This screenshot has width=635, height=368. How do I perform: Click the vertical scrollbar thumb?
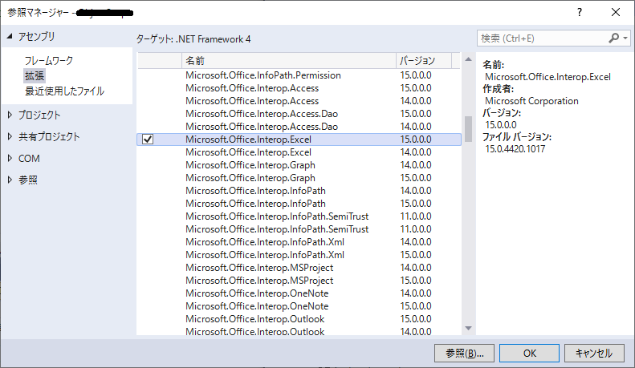point(468,129)
